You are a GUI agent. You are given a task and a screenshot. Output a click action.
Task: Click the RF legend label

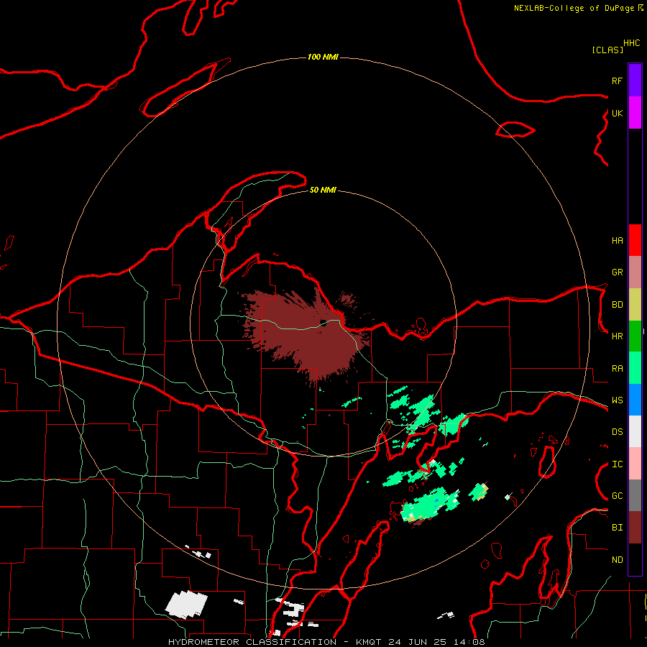tap(617, 81)
